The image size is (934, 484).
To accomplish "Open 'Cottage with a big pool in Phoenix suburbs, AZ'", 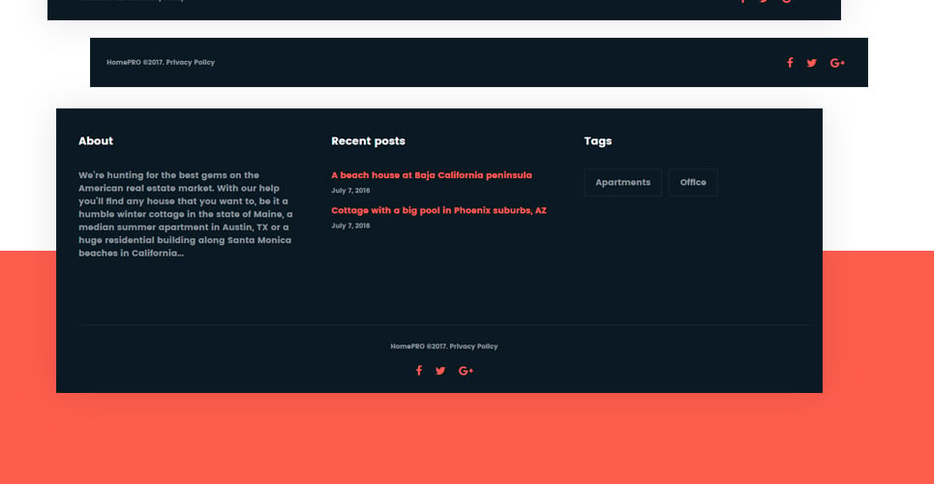I will tap(438, 210).
